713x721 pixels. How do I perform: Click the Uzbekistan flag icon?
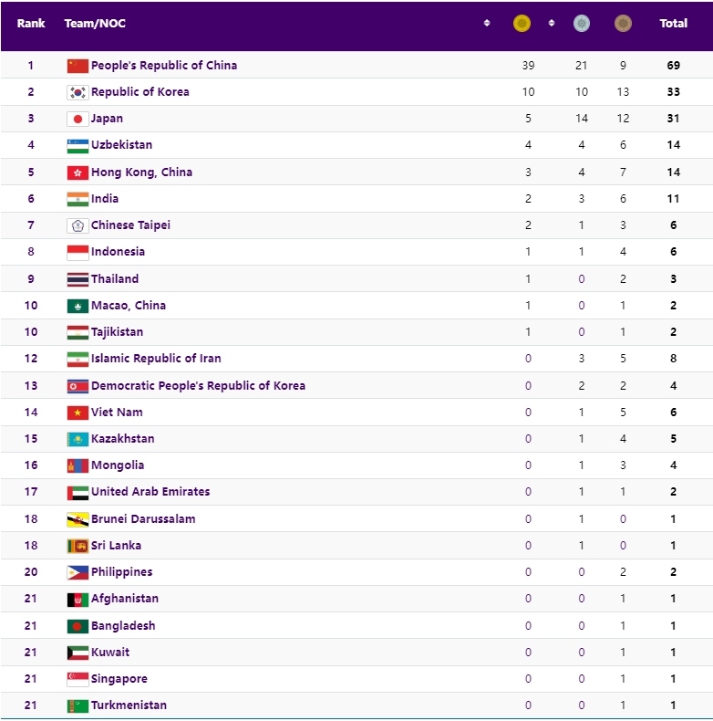point(77,146)
